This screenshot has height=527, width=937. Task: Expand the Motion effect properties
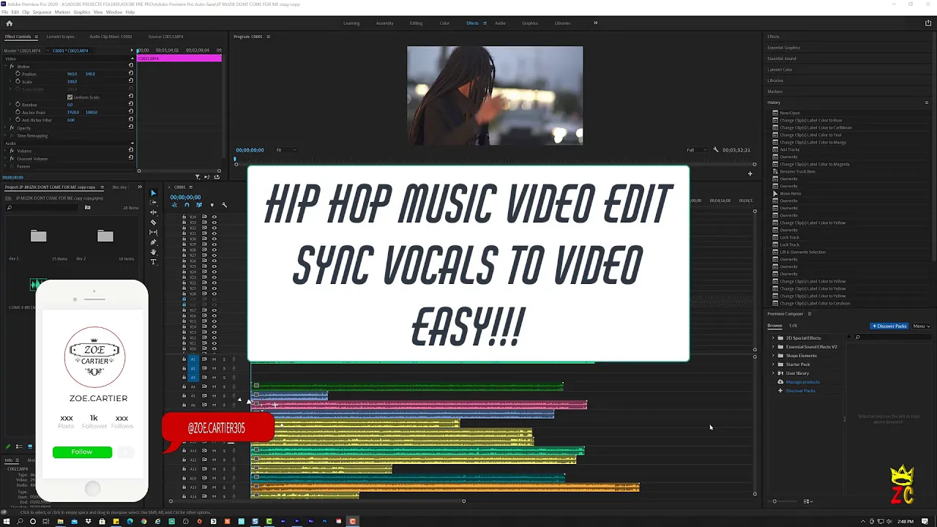coord(5,66)
